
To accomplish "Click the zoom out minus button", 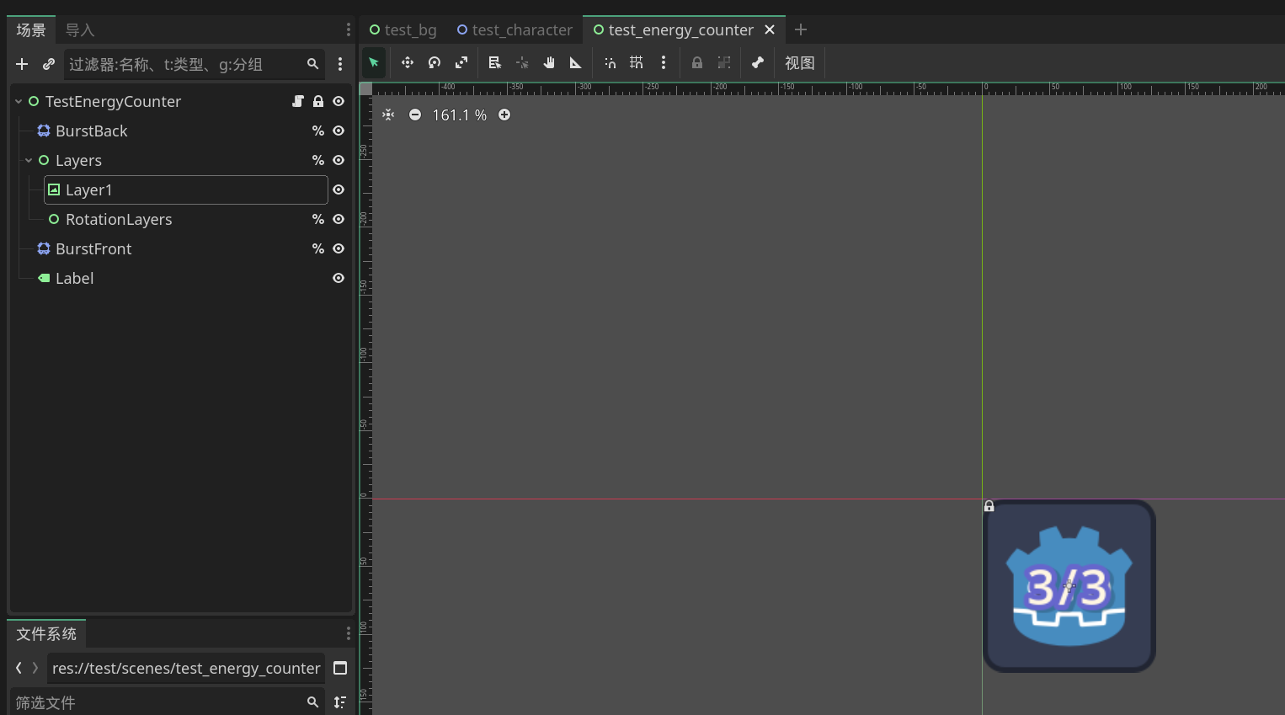I will click(x=415, y=115).
